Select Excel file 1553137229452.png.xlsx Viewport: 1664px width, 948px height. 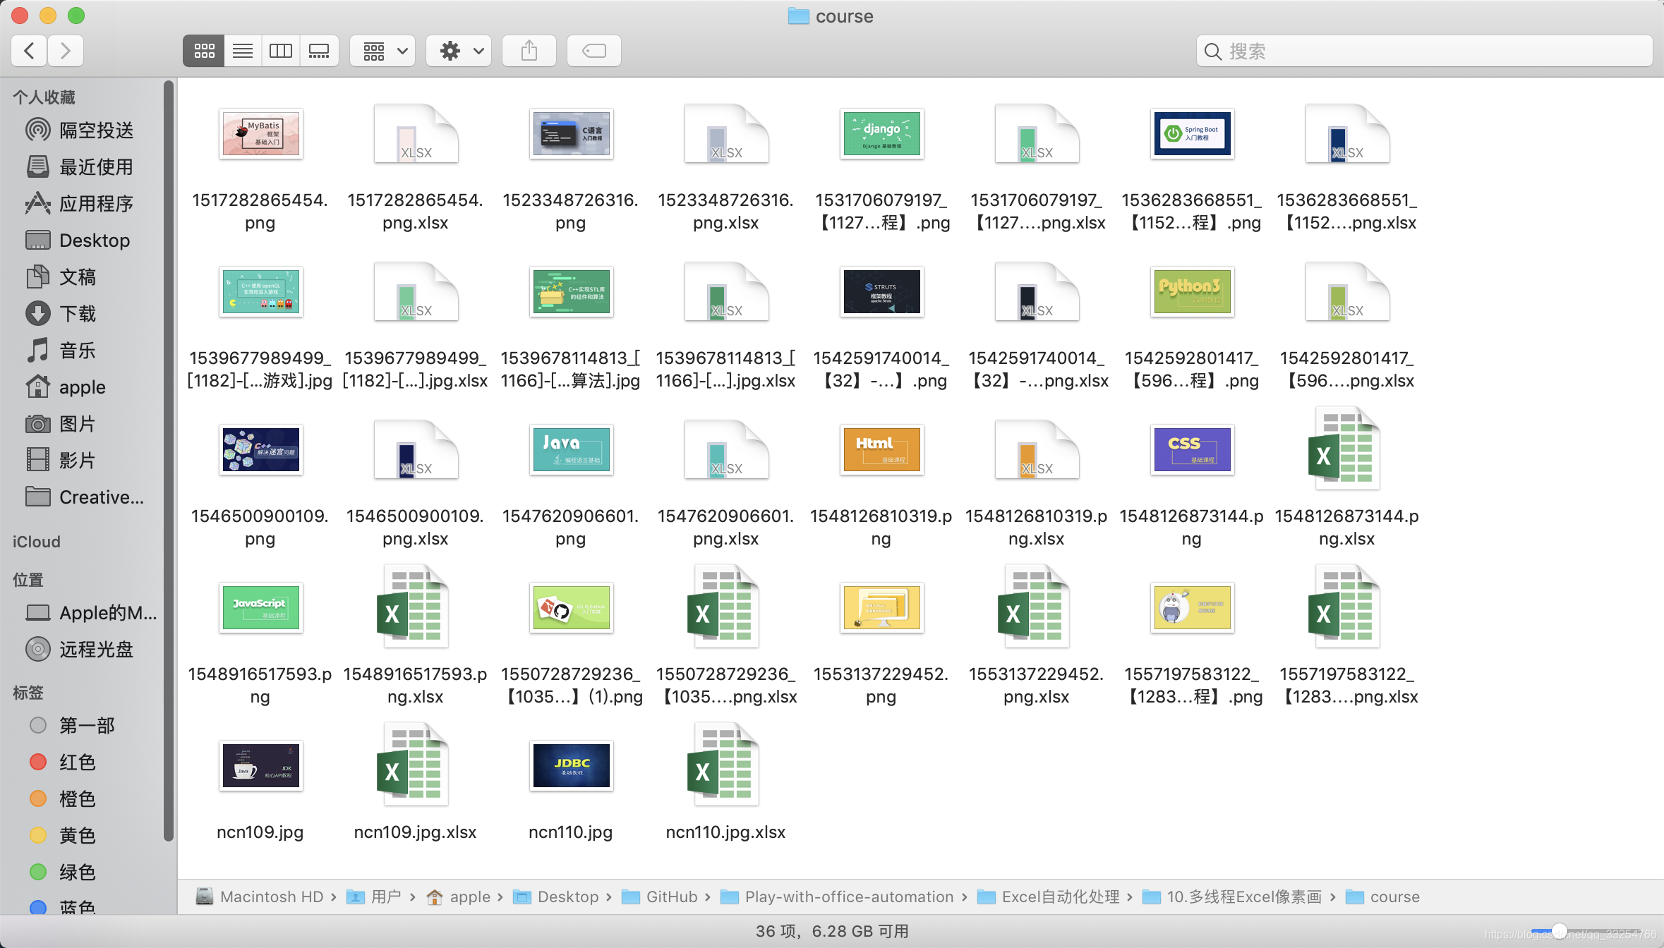coord(1034,607)
